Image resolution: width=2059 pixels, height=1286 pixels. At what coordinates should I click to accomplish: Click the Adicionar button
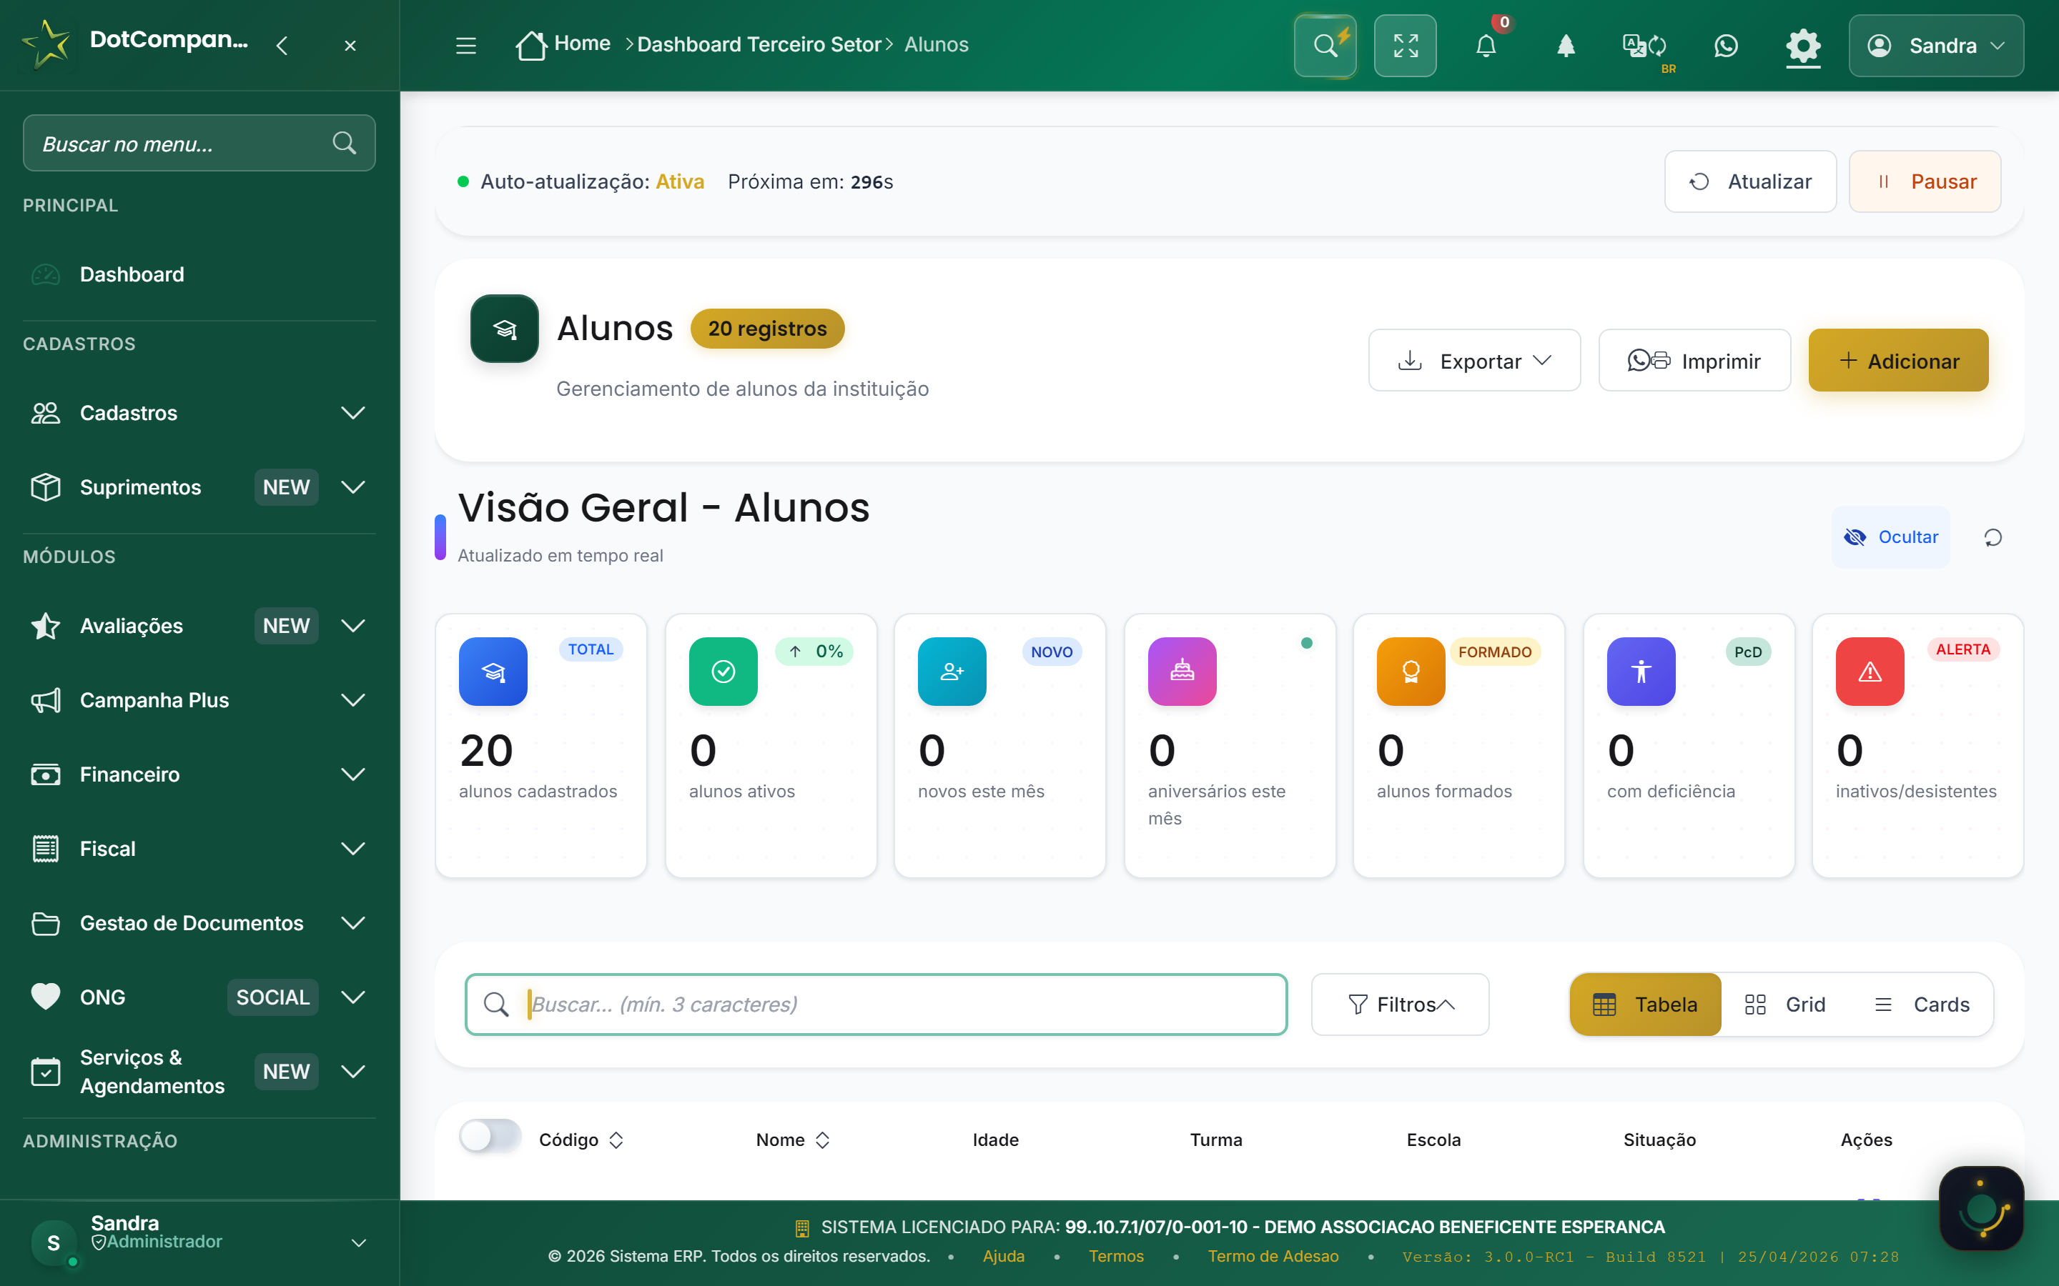click(1898, 361)
